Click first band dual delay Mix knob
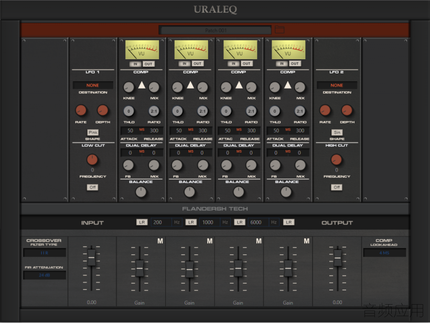 [x=154, y=165]
